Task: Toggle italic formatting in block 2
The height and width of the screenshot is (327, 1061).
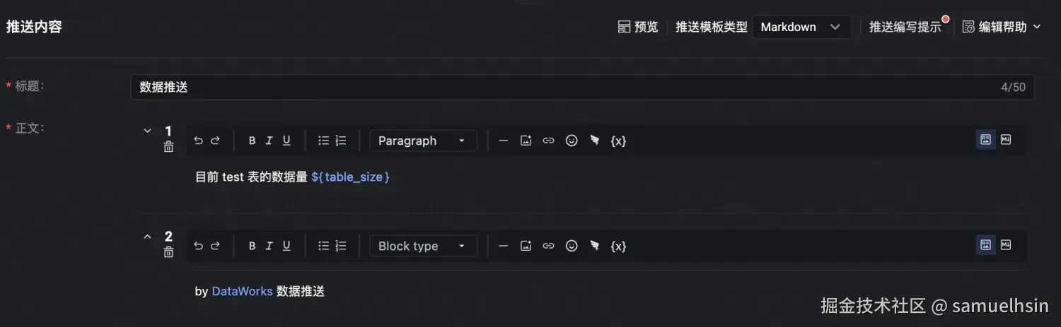Action: [x=269, y=246]
